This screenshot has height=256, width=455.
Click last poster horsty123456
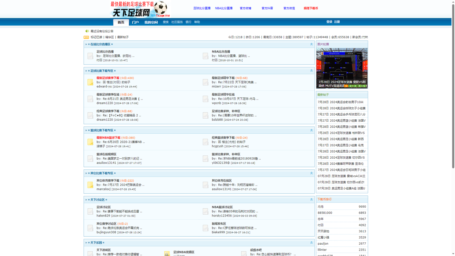coord(221,216)
